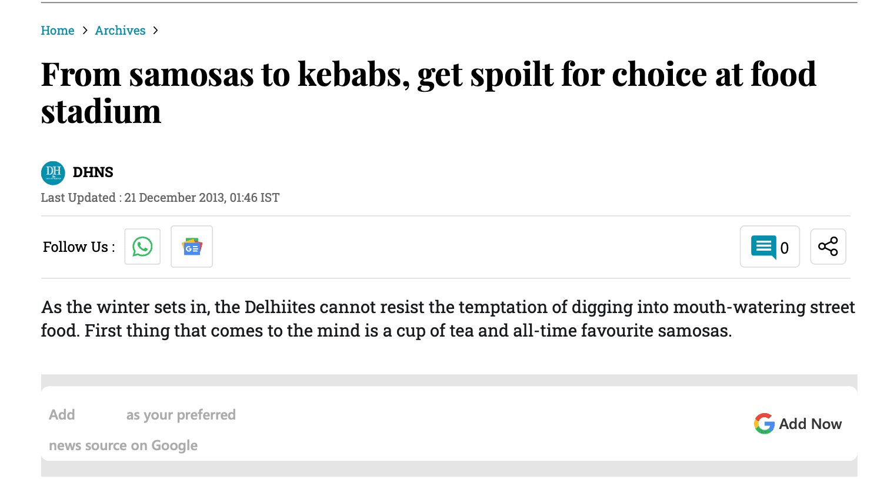887x479 pixels.
Task: Click 'news source on Google' text
Action: tap(123, 445)
